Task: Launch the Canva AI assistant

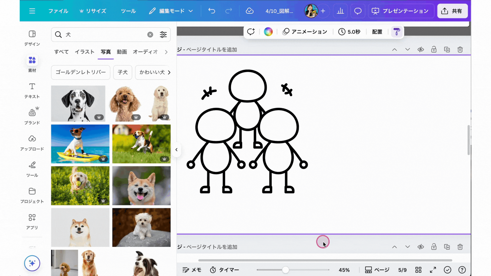Action: pos(32,263)
